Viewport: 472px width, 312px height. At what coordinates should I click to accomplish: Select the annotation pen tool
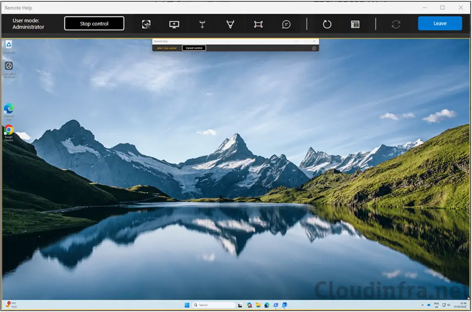click(230, 24)
